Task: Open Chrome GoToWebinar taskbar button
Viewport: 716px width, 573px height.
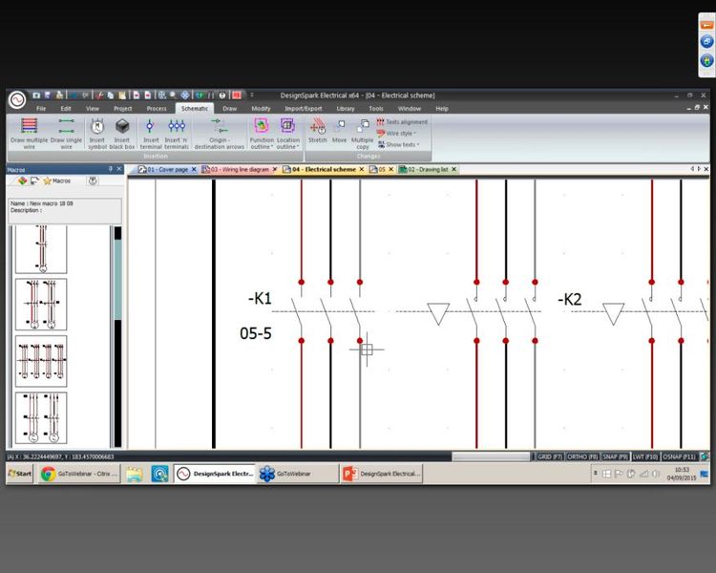Action: [x=79, y=474]
